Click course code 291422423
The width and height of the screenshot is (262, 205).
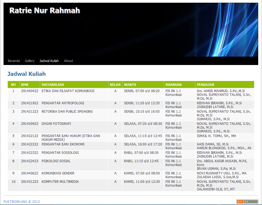coord(30,161)
